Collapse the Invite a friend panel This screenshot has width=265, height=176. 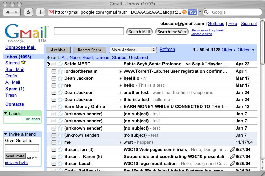[6, 134]
